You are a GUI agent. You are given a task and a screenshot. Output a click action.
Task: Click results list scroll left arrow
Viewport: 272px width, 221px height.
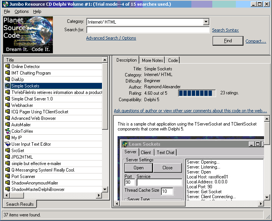(7, 196)
